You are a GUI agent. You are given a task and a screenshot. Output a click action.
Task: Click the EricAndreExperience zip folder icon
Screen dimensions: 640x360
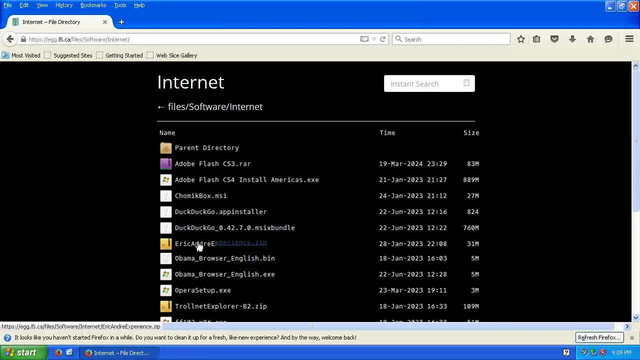pyautogui.click(x=165, y=244)
